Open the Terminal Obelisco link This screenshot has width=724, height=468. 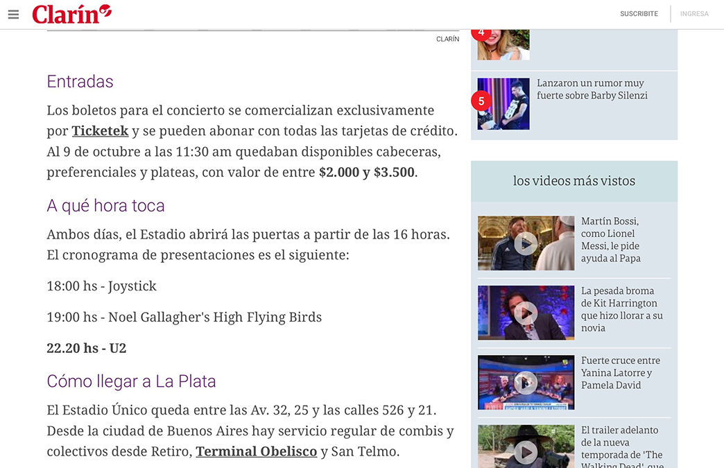257,451
